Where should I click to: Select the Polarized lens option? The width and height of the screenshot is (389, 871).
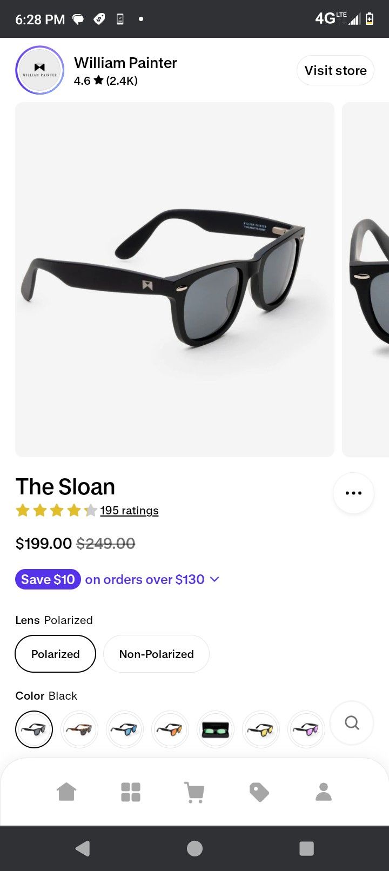[x=55, y=654]
